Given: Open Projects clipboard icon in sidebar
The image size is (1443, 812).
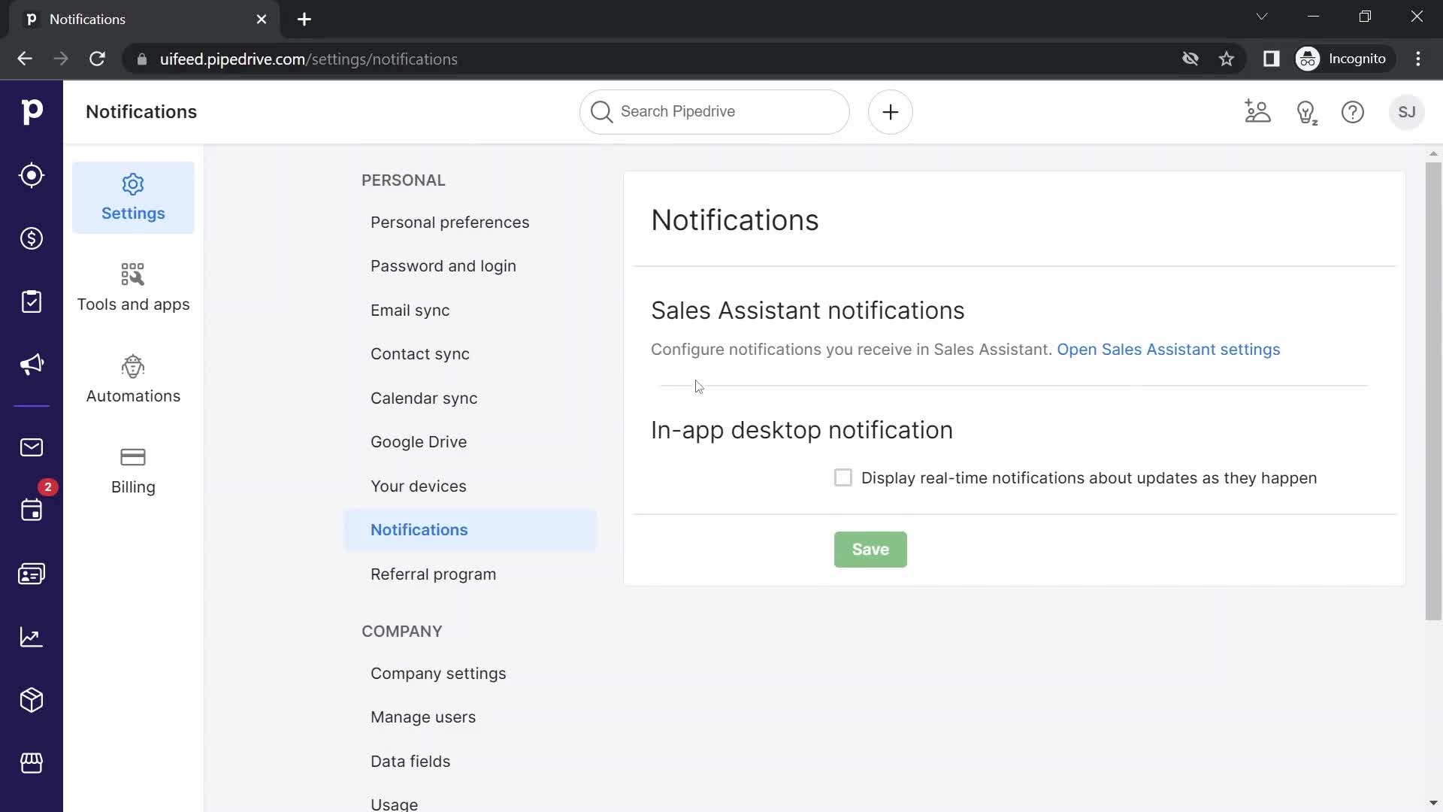Looking at the screenshot, I should tap(32, 301).
